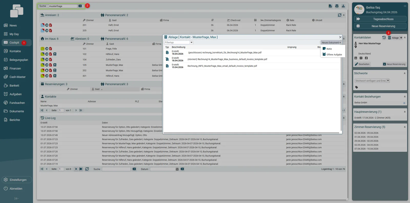This screenshot has height=203, width=410.
Task: Open the Ablage button in Kontaktdaten
Action: point(393,38)
